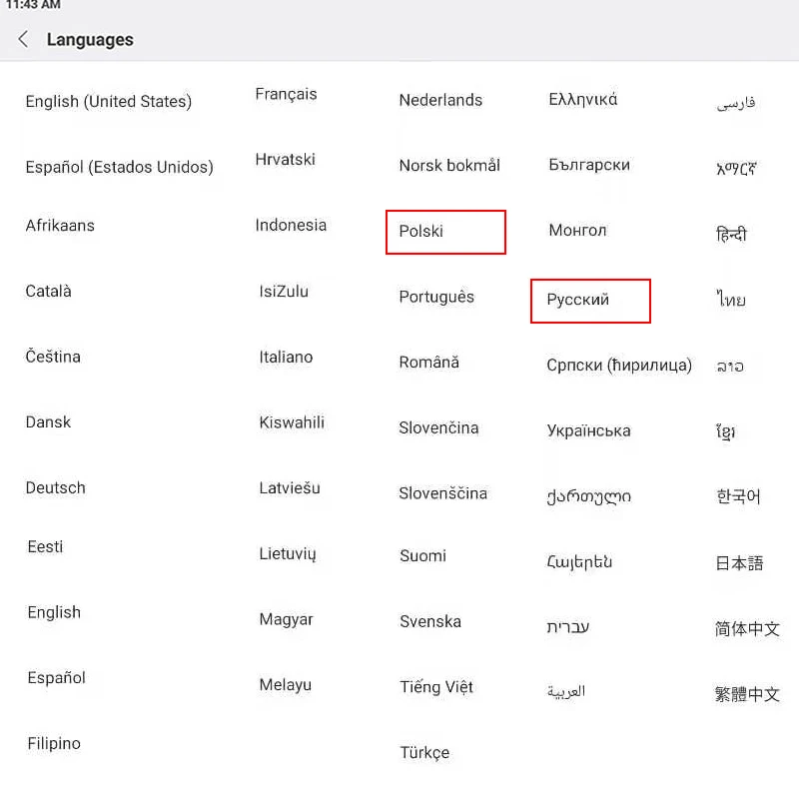Select Suomi language

point(422,555)
